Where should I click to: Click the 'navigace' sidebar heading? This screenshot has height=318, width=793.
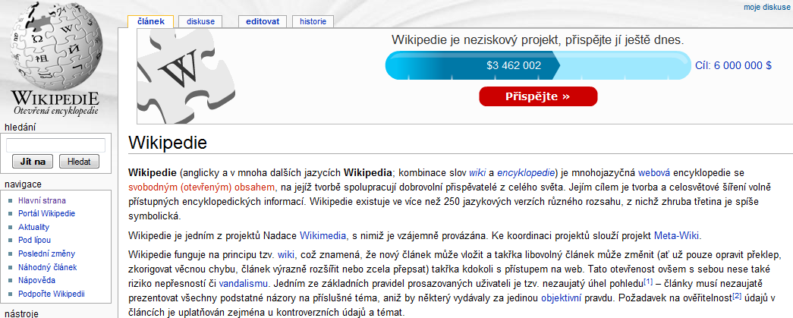(23, 184)
